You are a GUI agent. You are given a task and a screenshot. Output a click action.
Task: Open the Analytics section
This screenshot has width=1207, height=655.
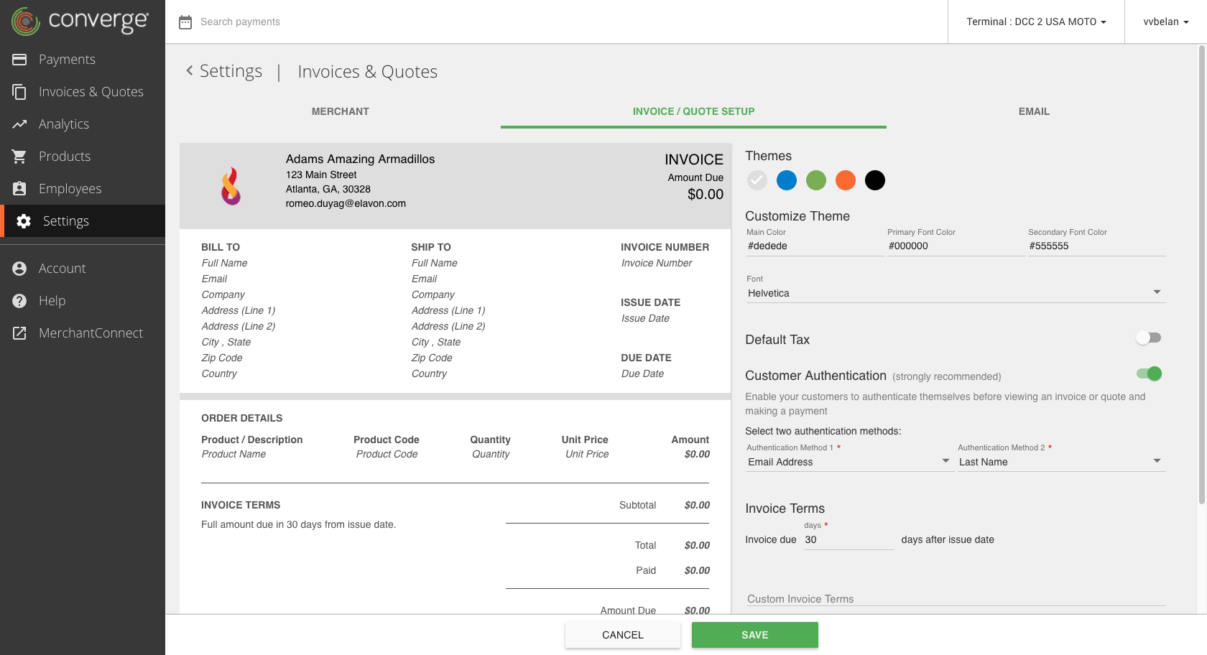(64, 124)
